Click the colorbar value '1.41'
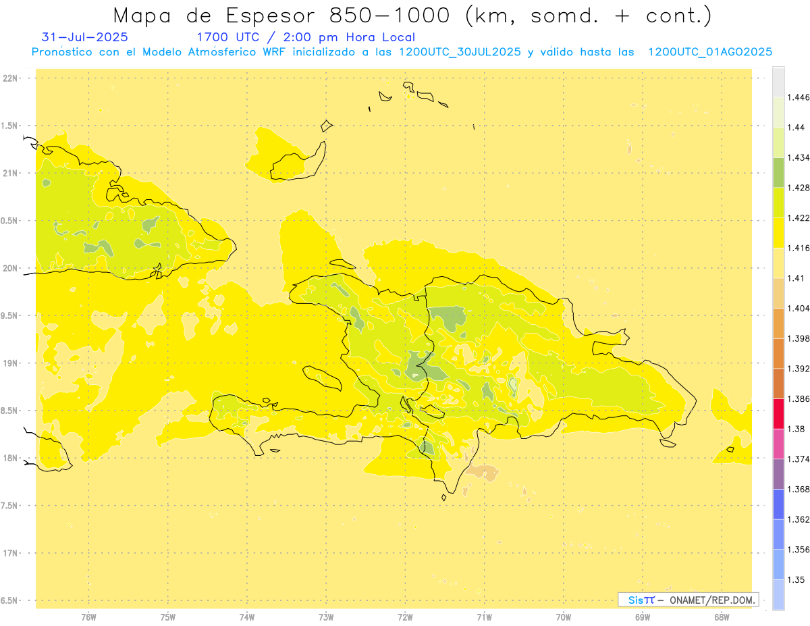This screenshot has width=810, height=626. click(797, 278)
